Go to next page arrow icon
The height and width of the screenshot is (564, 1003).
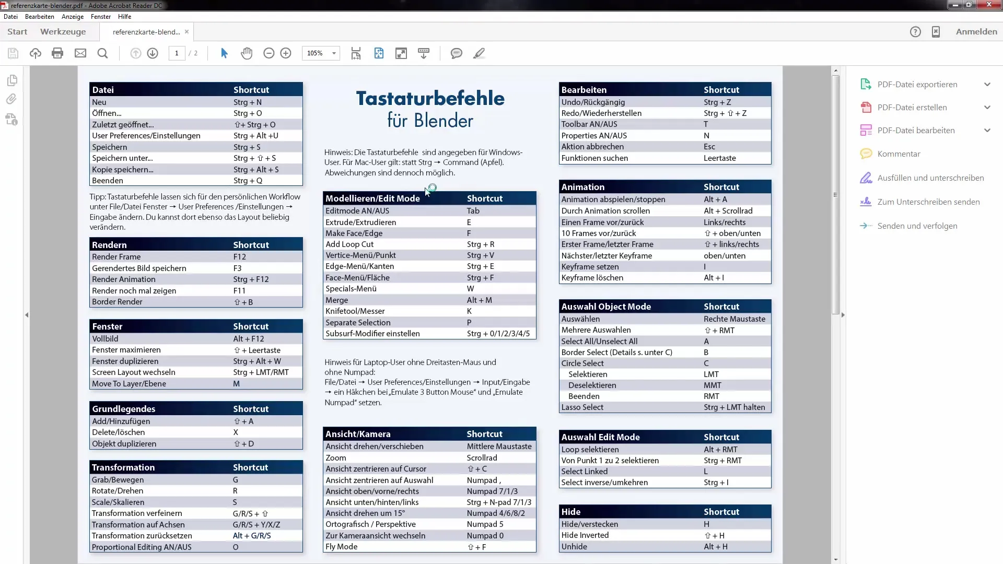153,53
